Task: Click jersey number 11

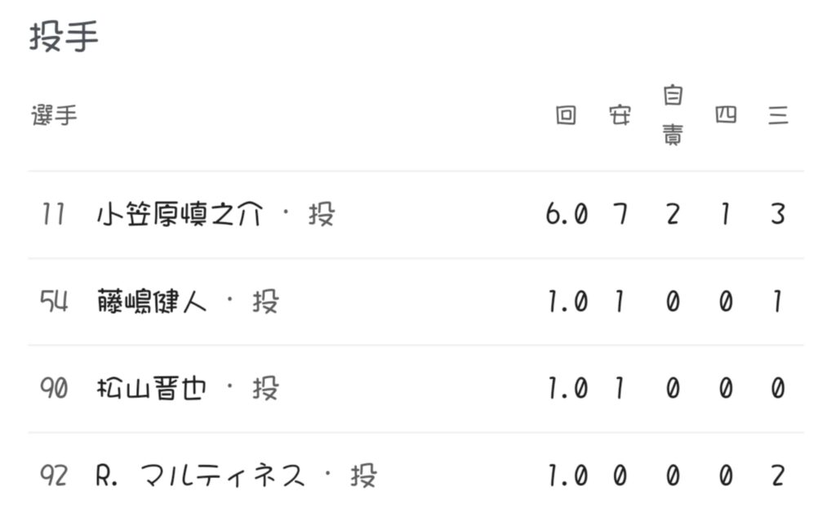Action: (54, 215)
